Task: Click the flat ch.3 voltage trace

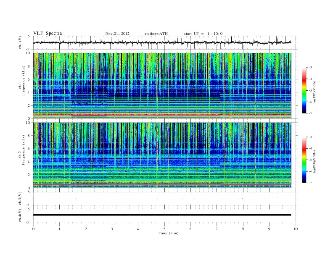Action: tap(162, 198)
